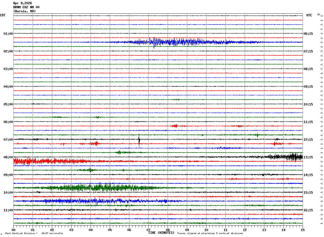Click the CDT column header
This screenshot has width=324, height=237.
3,15
